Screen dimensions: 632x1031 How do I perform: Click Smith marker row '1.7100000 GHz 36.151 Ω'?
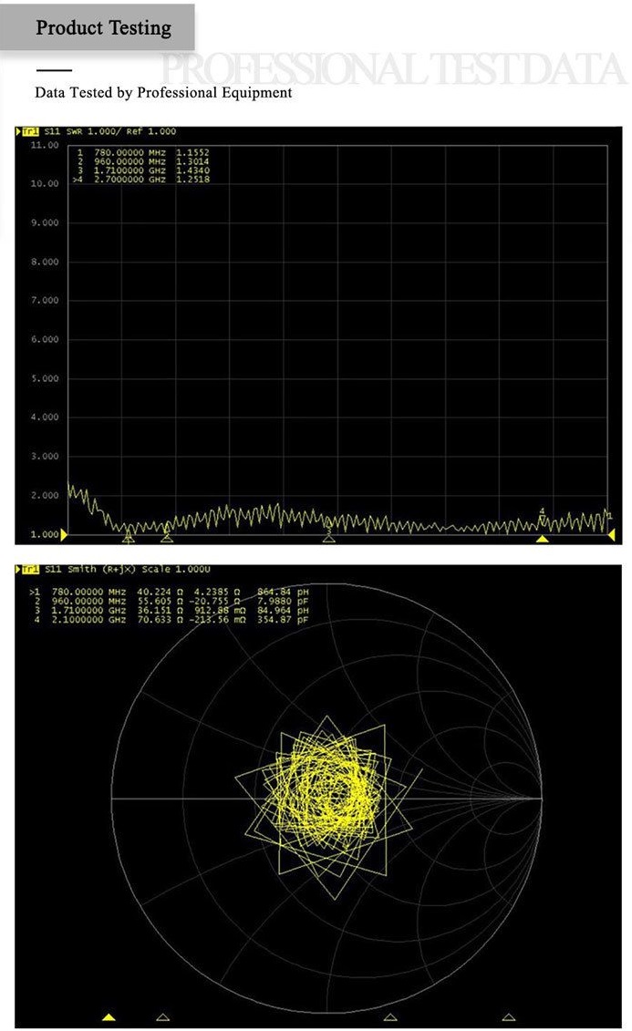(x=171, y=610)
